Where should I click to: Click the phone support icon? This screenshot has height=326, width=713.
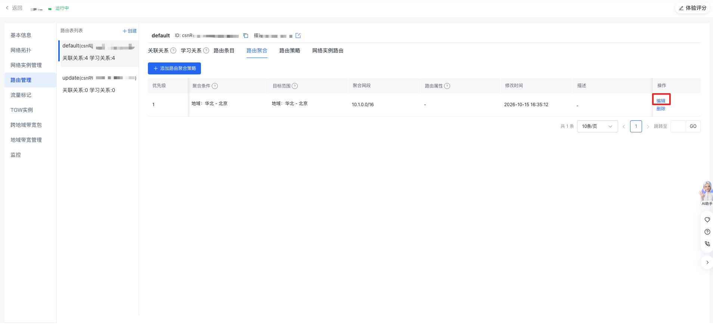point(707,244)
